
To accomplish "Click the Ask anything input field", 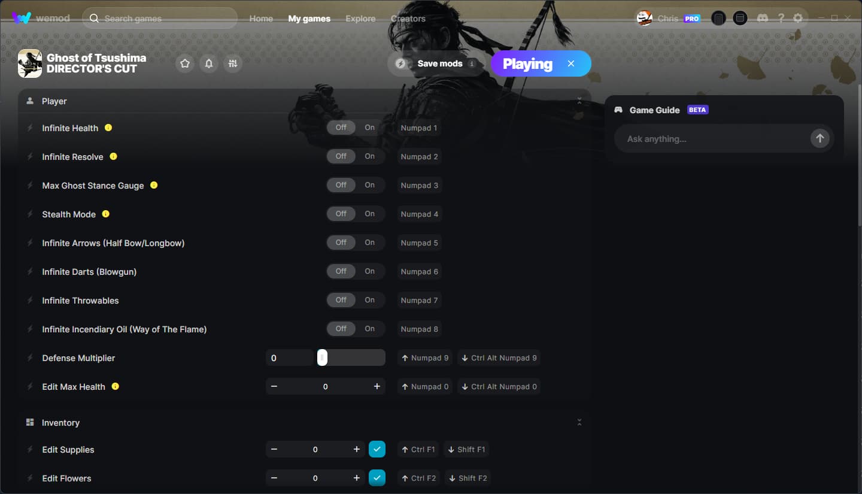I will click(x=706, y=138).
